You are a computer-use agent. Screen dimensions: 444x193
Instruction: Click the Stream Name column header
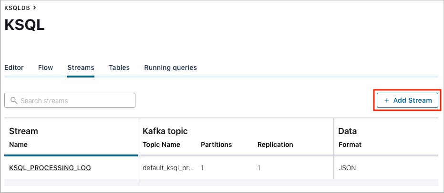pyautogui.click(x=19, y=145)
